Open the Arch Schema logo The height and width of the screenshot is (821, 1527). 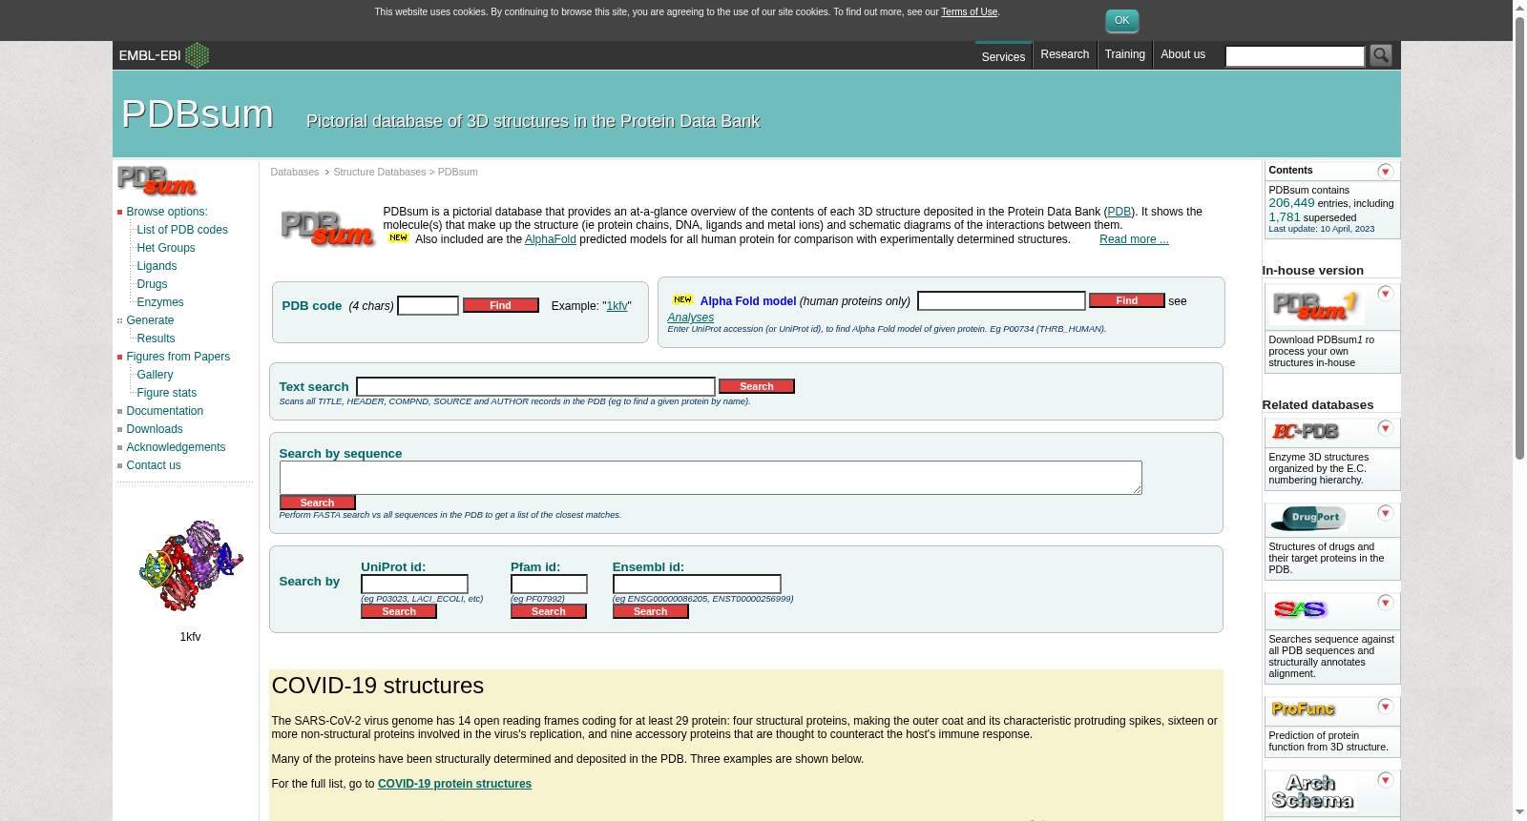coord(1312,792)
